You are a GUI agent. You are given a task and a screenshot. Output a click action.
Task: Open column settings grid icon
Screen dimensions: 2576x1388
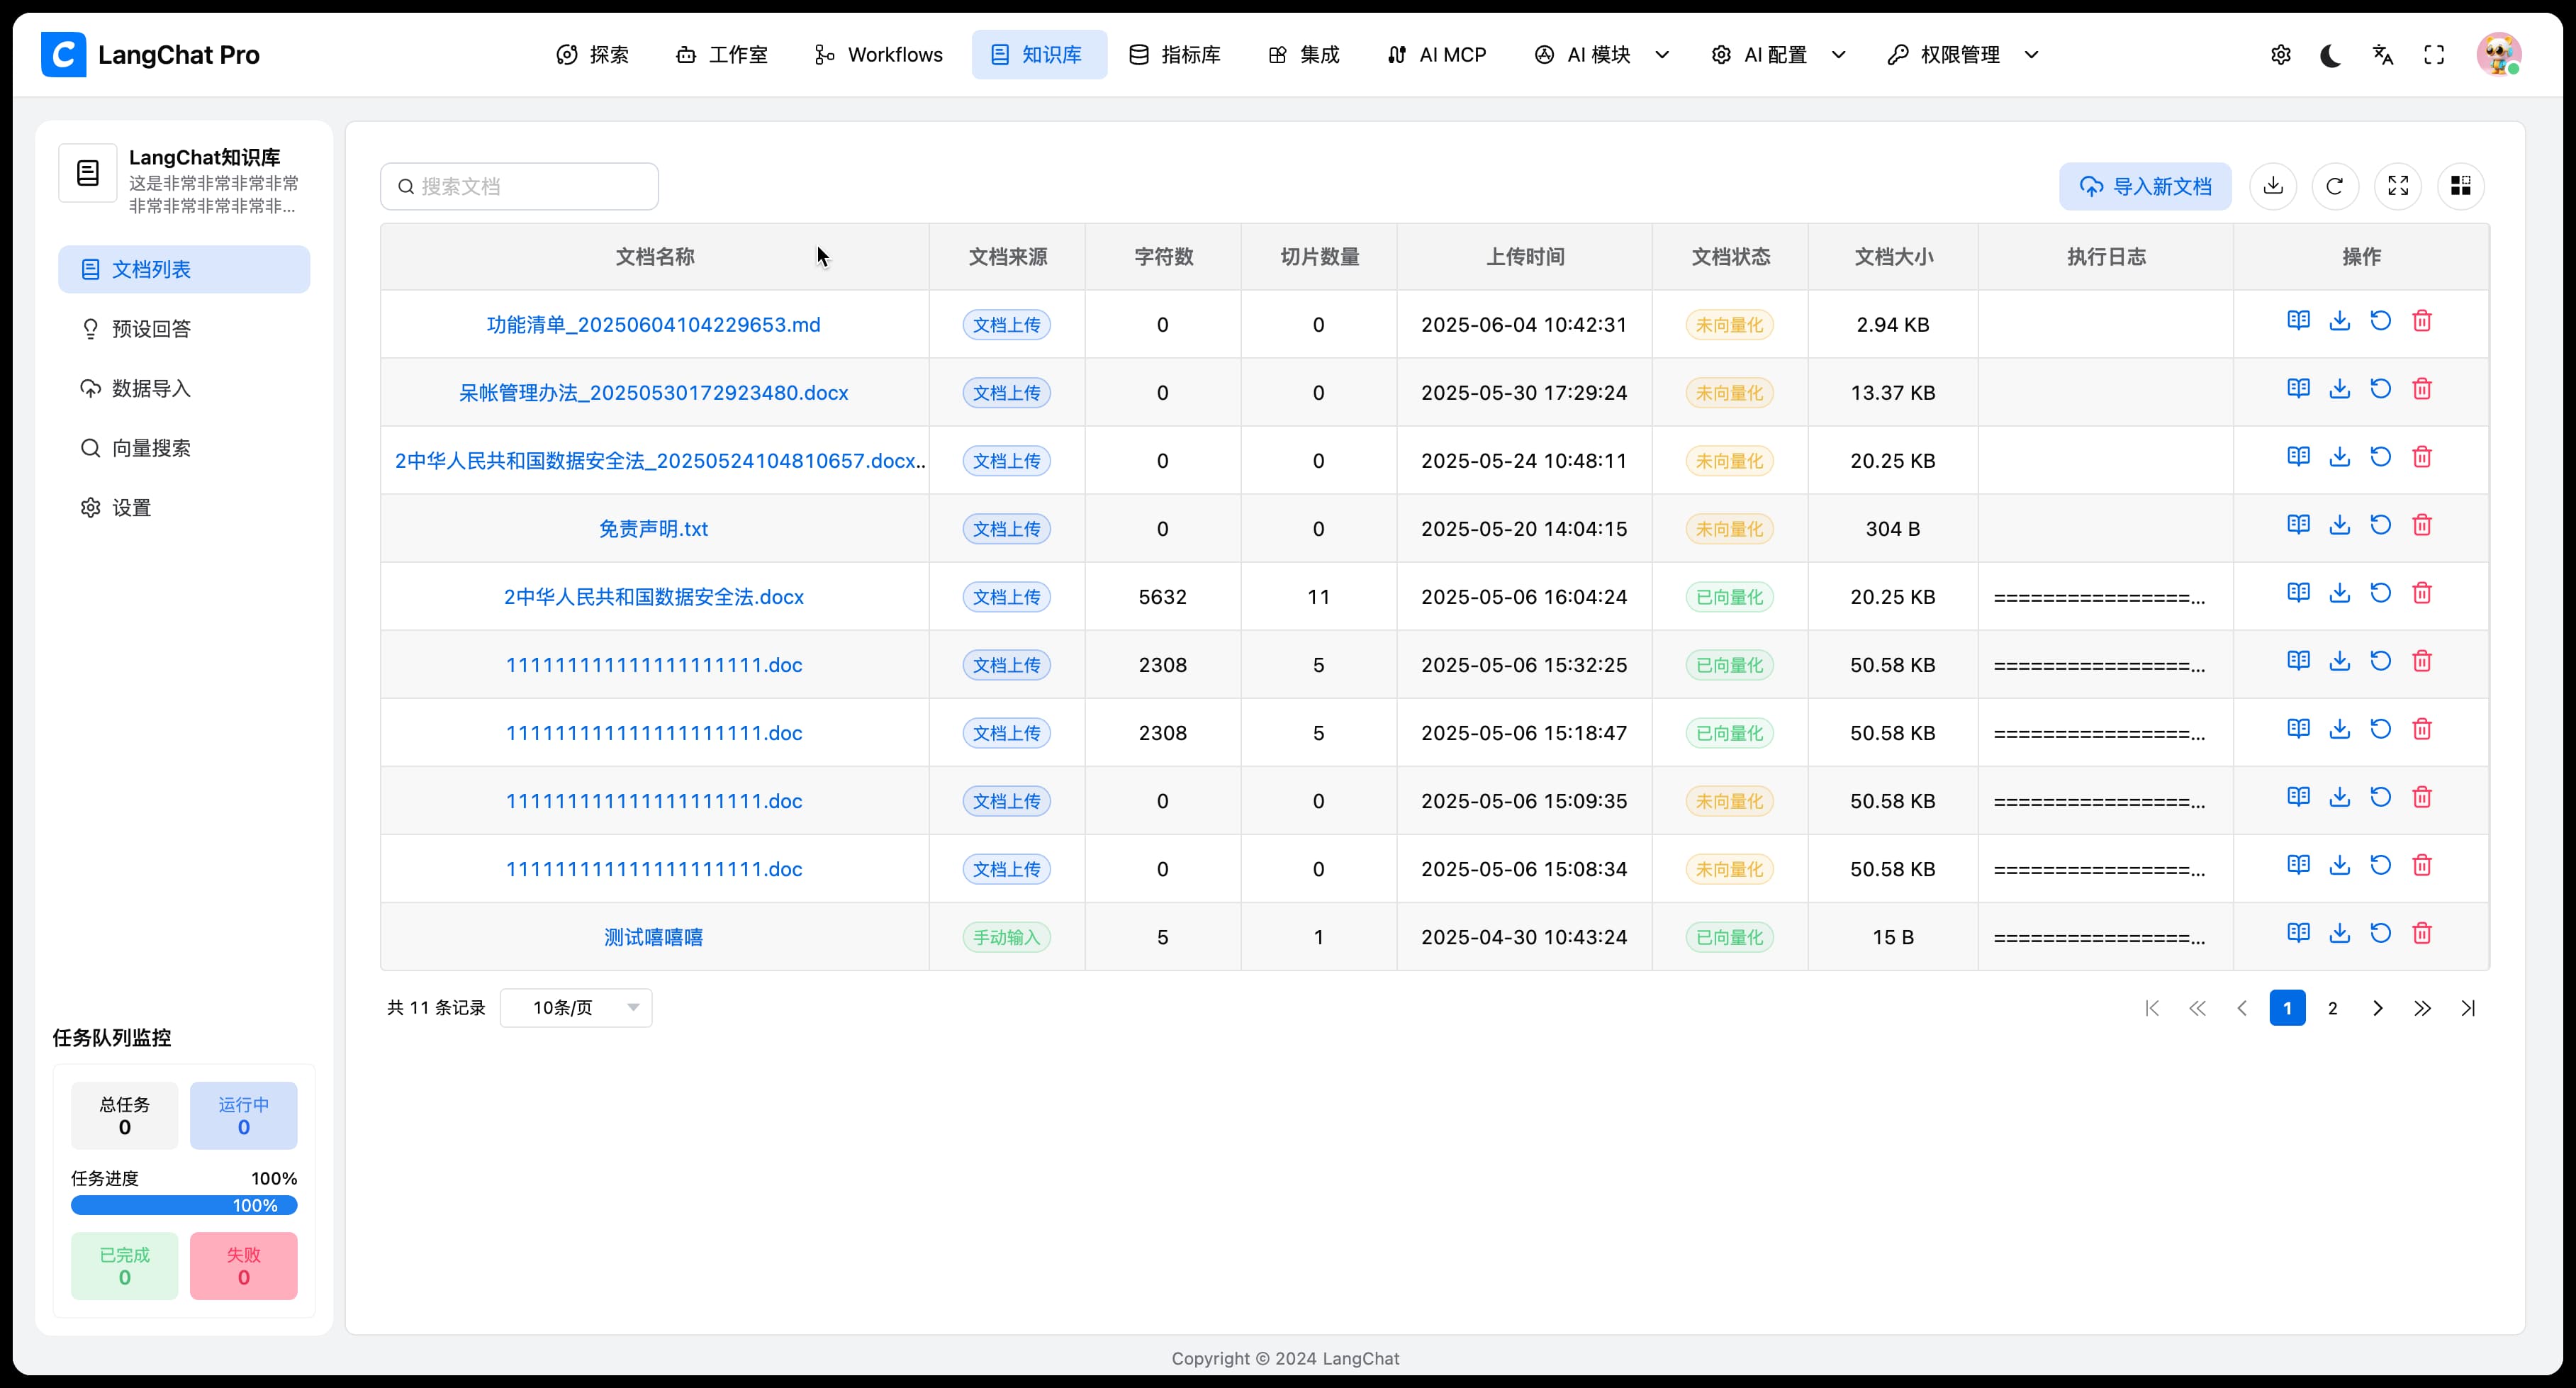(2461, 186)
